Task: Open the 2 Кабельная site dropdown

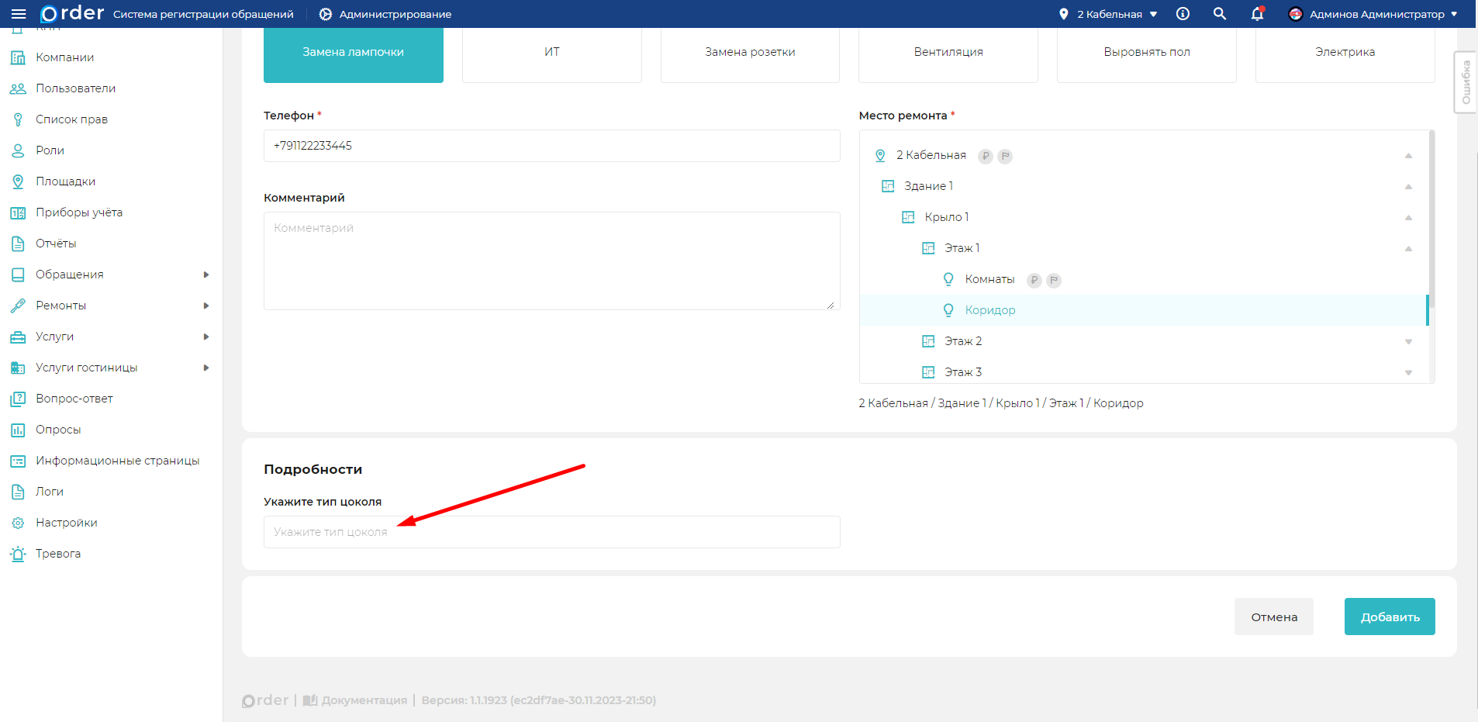Action: pyautogui.click(x=1110, y=14)
